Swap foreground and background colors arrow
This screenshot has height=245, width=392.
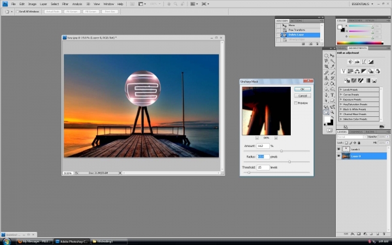pyautogui.click(x=333, y=117)
